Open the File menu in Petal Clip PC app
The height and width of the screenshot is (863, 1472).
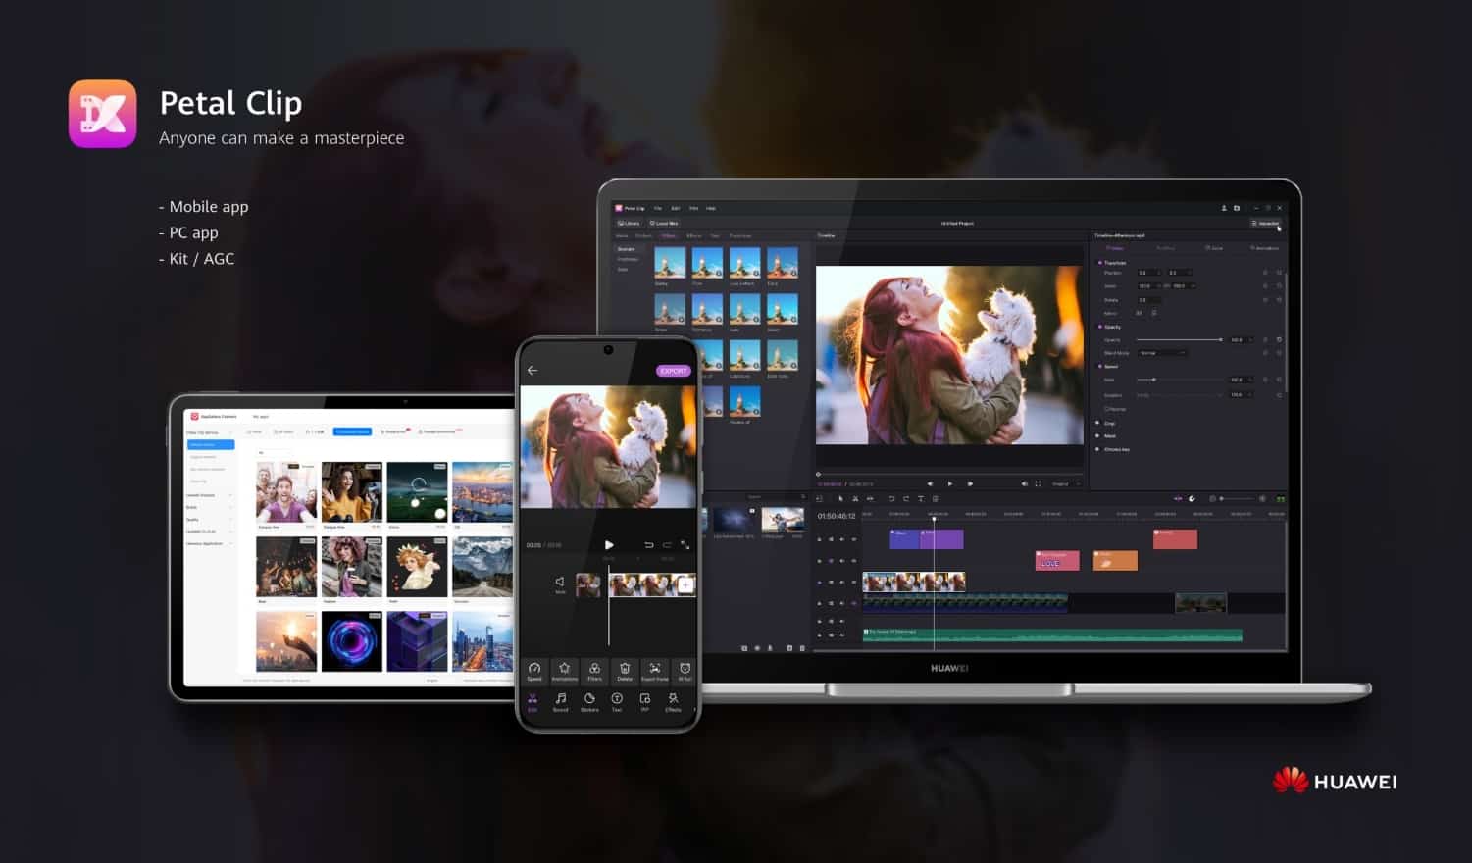(x=658, y=209)
